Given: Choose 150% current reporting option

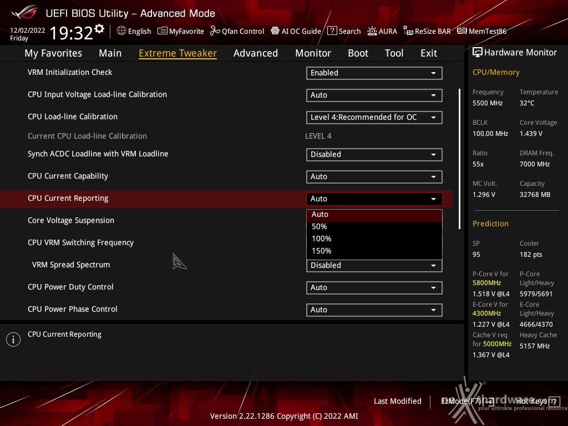Looking at the screenshot, I should pyautogui.click(x=374, y=251).
